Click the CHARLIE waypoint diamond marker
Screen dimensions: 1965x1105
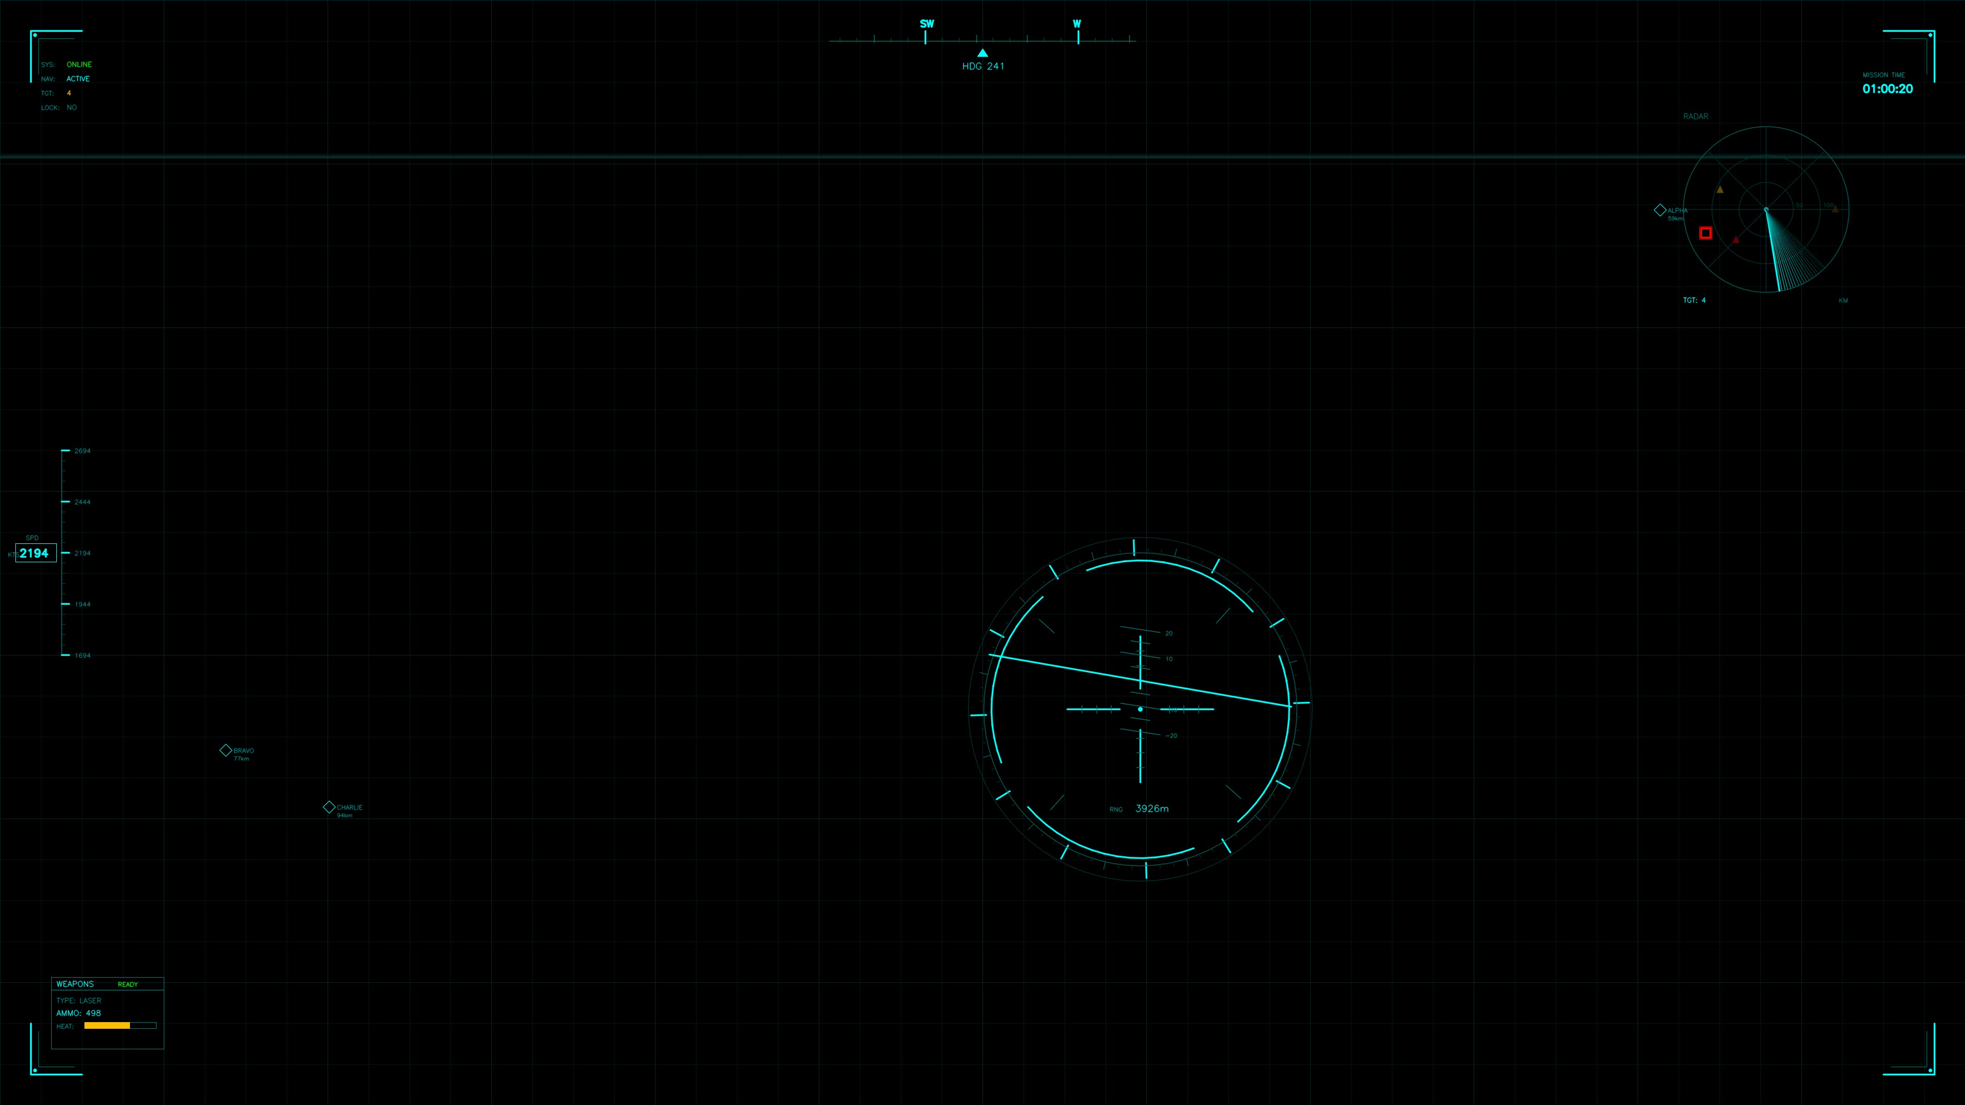(330, 807)
